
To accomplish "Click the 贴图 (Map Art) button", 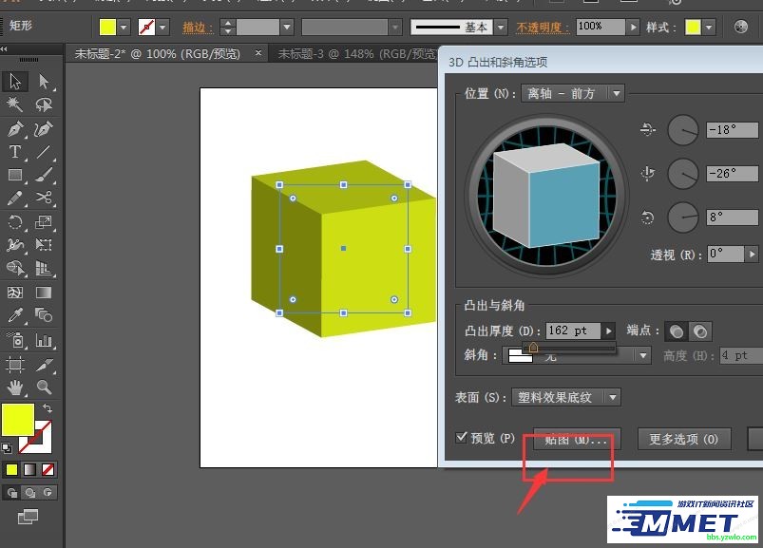I will coord(576,439).
